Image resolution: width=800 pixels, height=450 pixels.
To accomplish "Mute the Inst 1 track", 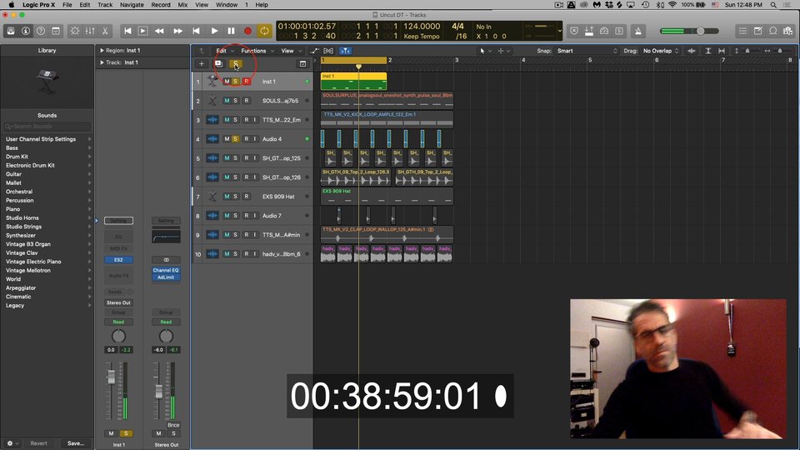I will [x=227, y=82].
